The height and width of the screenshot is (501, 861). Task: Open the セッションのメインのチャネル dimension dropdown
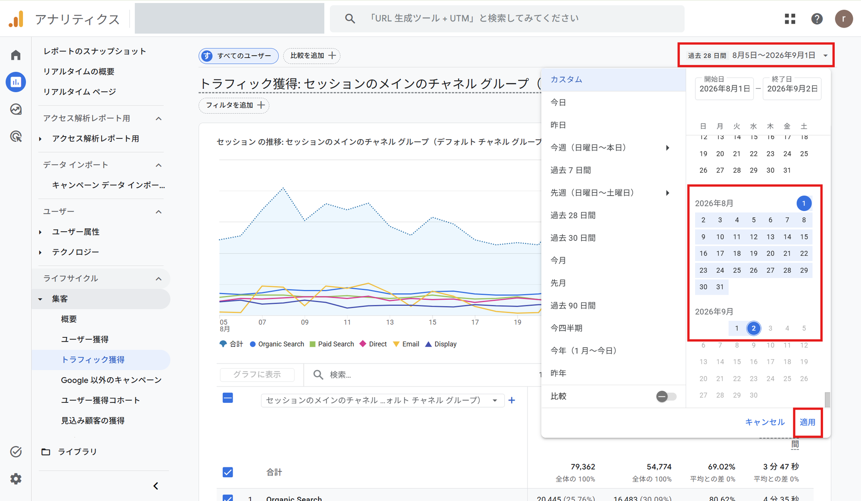[382, 400]
